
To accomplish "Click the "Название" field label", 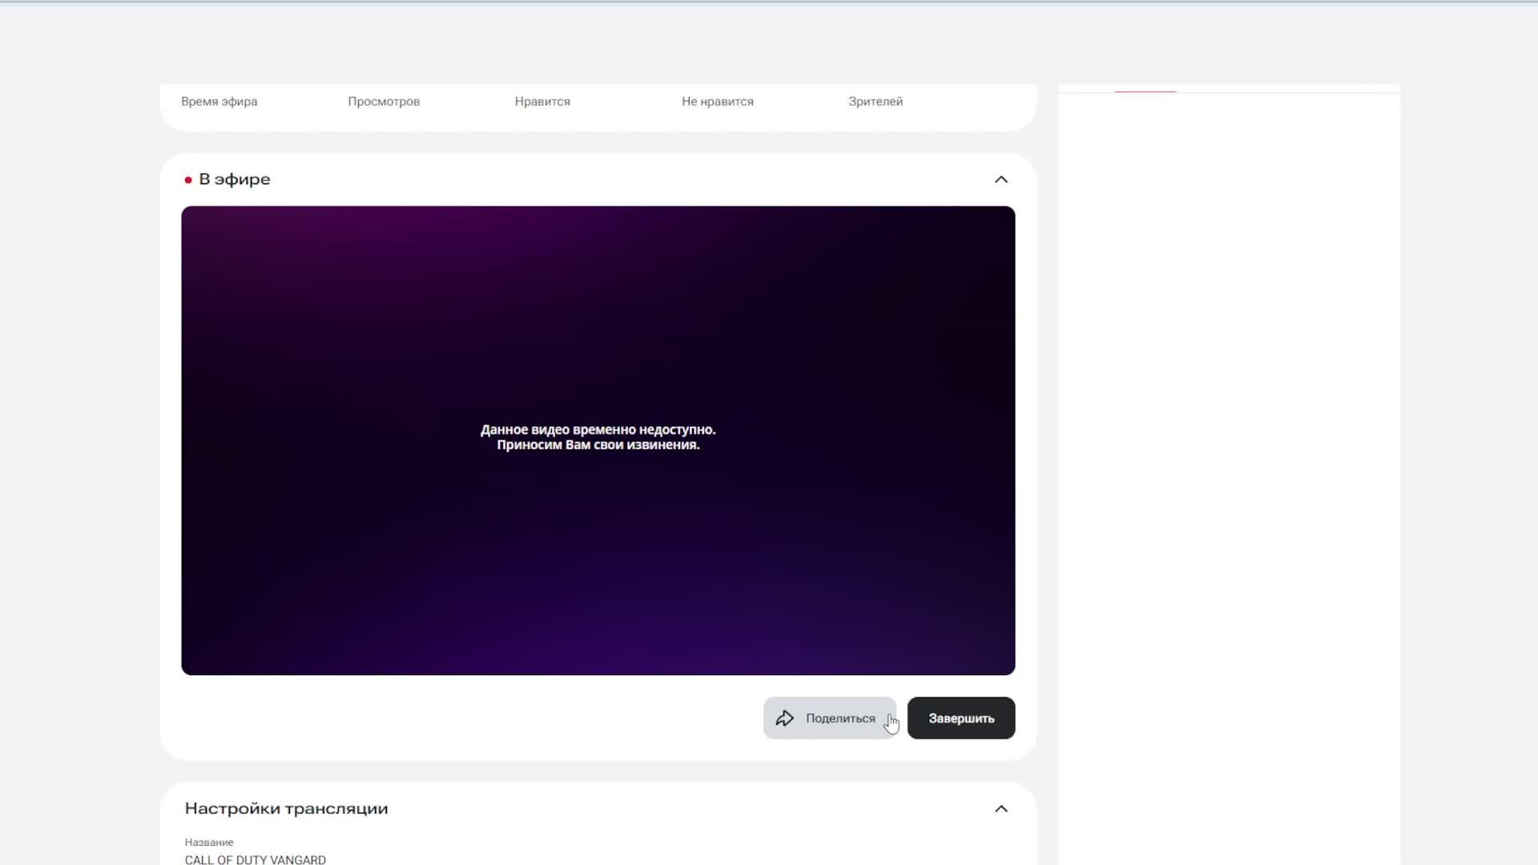I will click(209, 842).
